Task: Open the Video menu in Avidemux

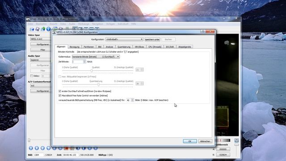Action: tap(63, 24)
